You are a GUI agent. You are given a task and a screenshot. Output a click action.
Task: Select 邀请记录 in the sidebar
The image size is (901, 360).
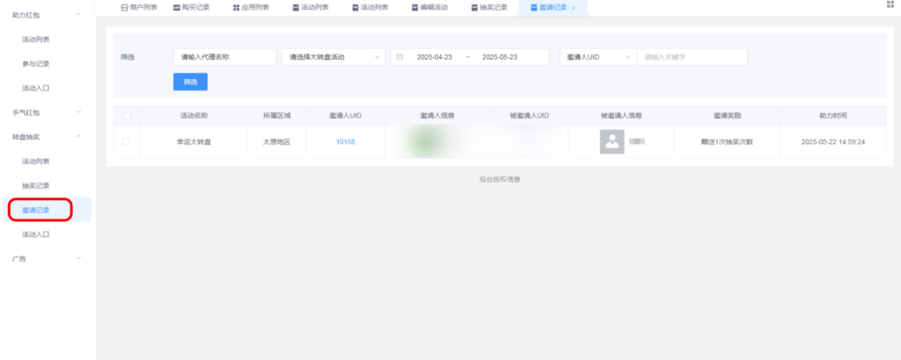pos(35,210)
